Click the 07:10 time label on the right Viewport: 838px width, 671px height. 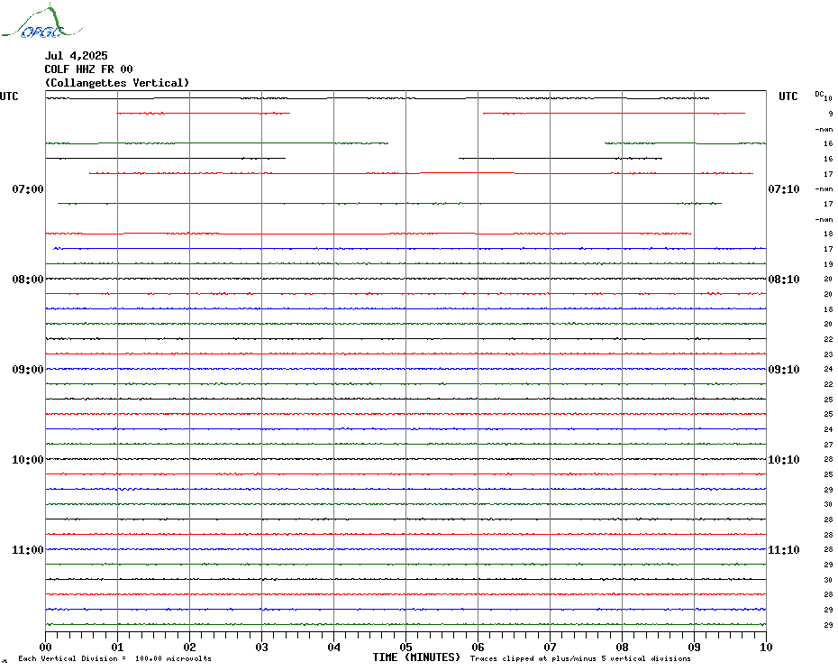784,188
